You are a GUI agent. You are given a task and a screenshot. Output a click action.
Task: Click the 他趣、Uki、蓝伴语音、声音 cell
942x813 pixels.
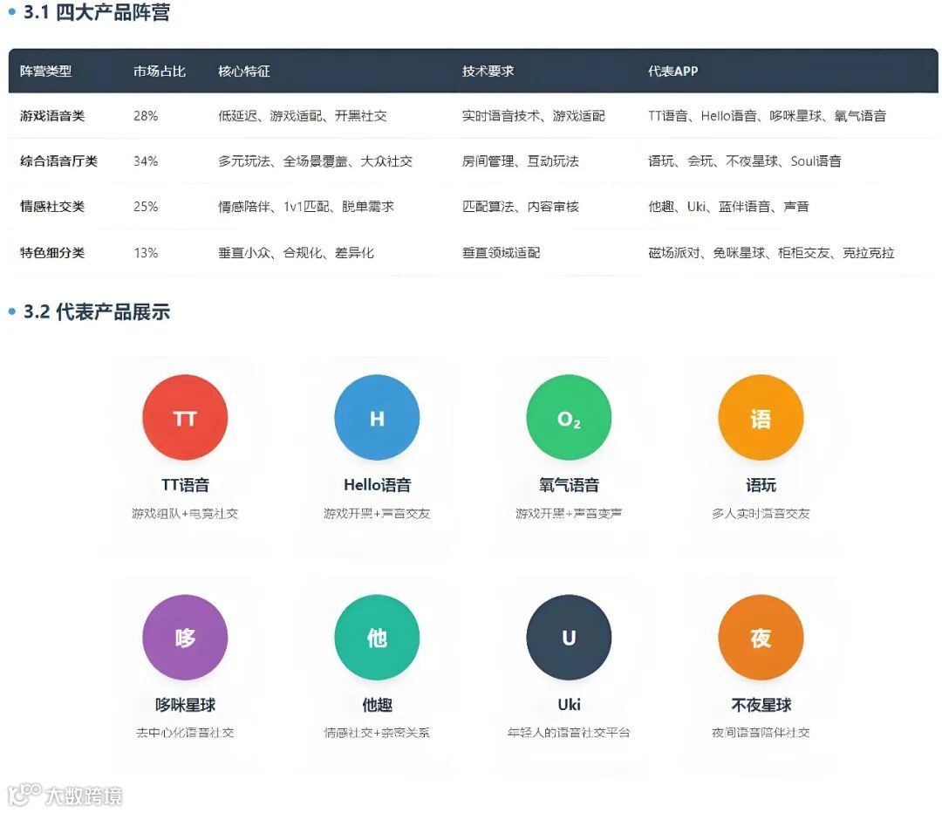[x=728, y=207]
